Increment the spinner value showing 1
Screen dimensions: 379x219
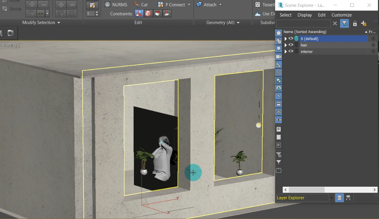(x=97, y=12)
